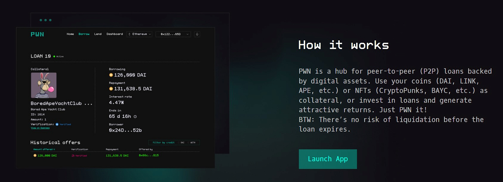The width and height of the screenshot is (503, 182).
Task: Tick the WETH filter checkbox
Action: pyautogui.click(x=189, y=143)
